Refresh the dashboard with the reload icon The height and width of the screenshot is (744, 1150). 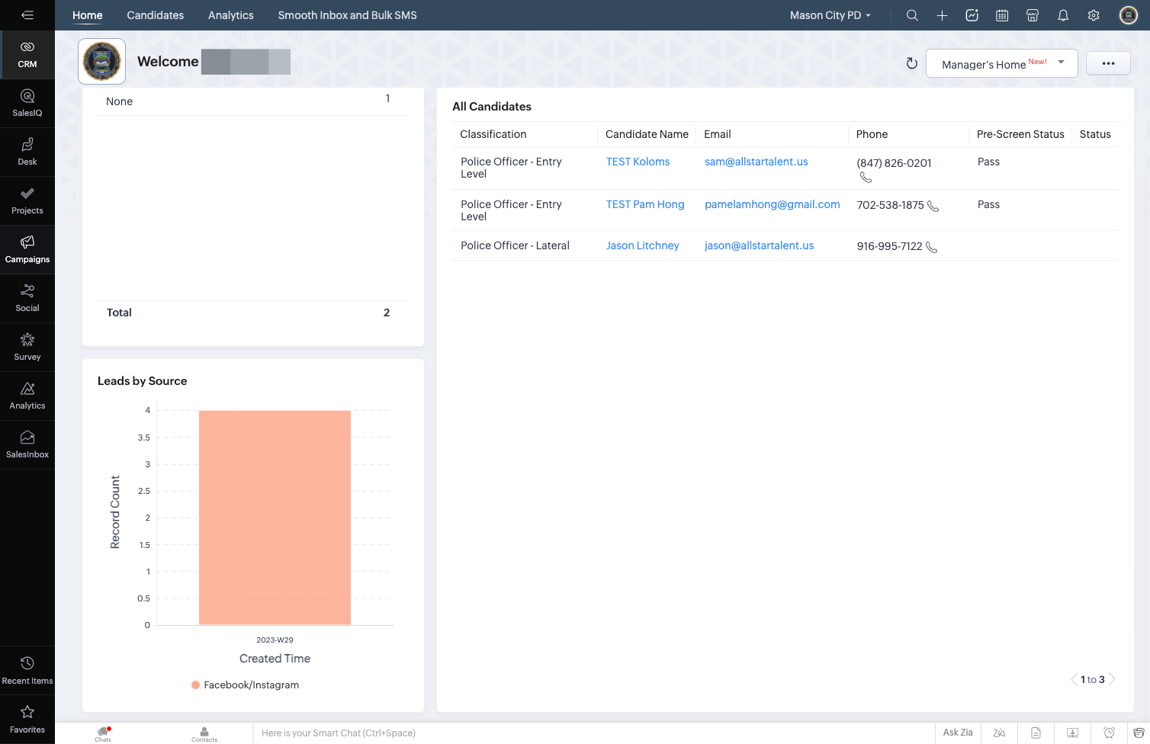point(911,63)
